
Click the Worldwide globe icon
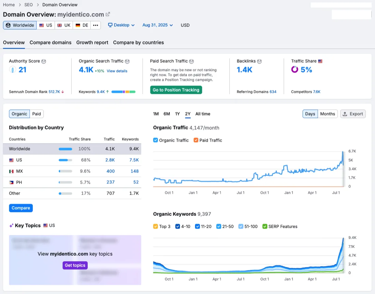click(8, 25)
